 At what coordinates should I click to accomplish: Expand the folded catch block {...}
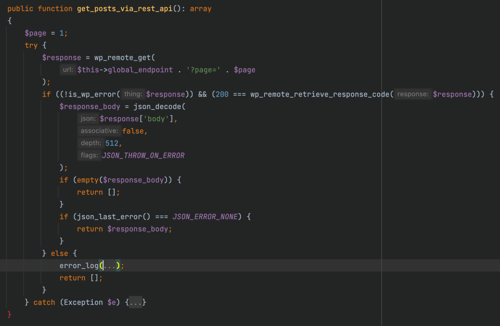pos(136,303)
